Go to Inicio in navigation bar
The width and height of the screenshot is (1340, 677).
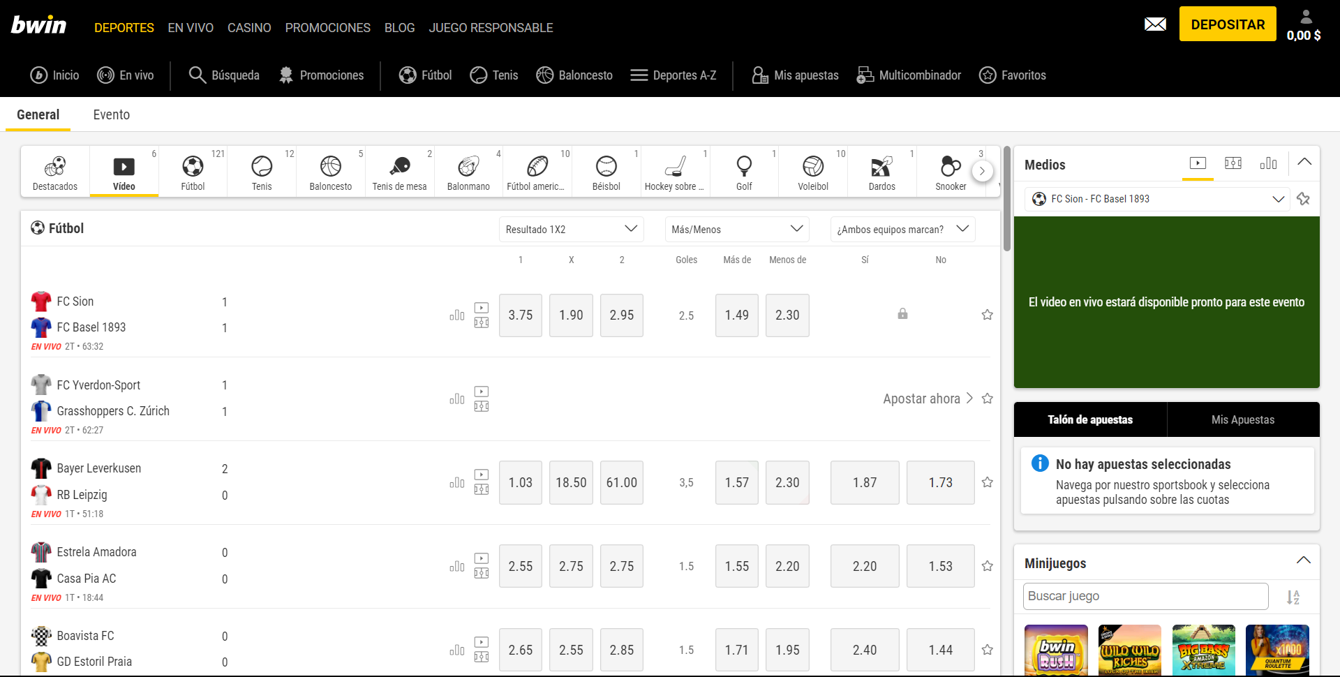tap(54, 75)
